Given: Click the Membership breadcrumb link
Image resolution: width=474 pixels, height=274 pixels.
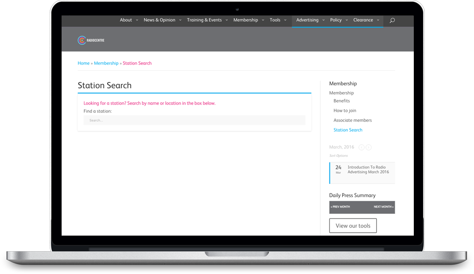Looking at the screenshot, I should point(106,63).
